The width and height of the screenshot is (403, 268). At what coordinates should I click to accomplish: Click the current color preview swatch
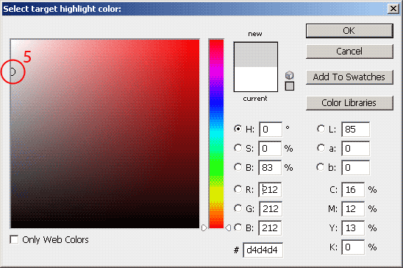256,80
